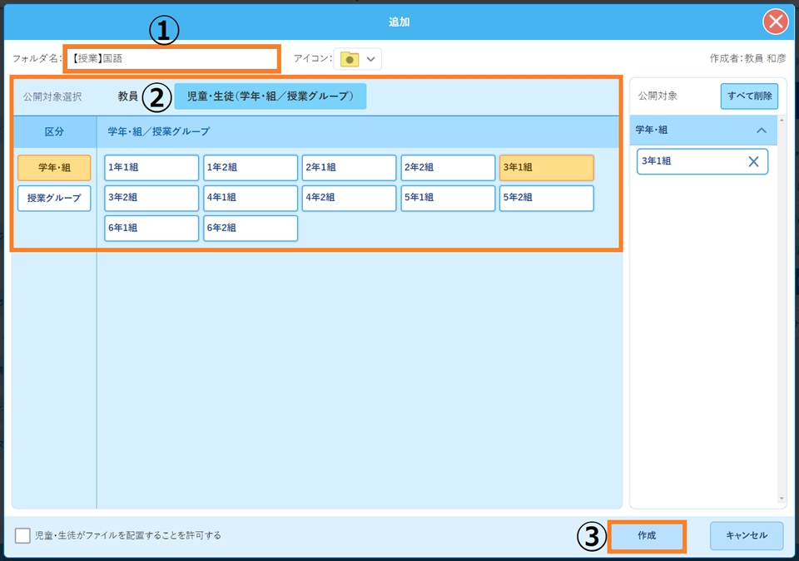Enable 児童・生徒がファイルを配置することを許可する checkbox
This screenshot has width=799, height=561.
tap(23, 535)
